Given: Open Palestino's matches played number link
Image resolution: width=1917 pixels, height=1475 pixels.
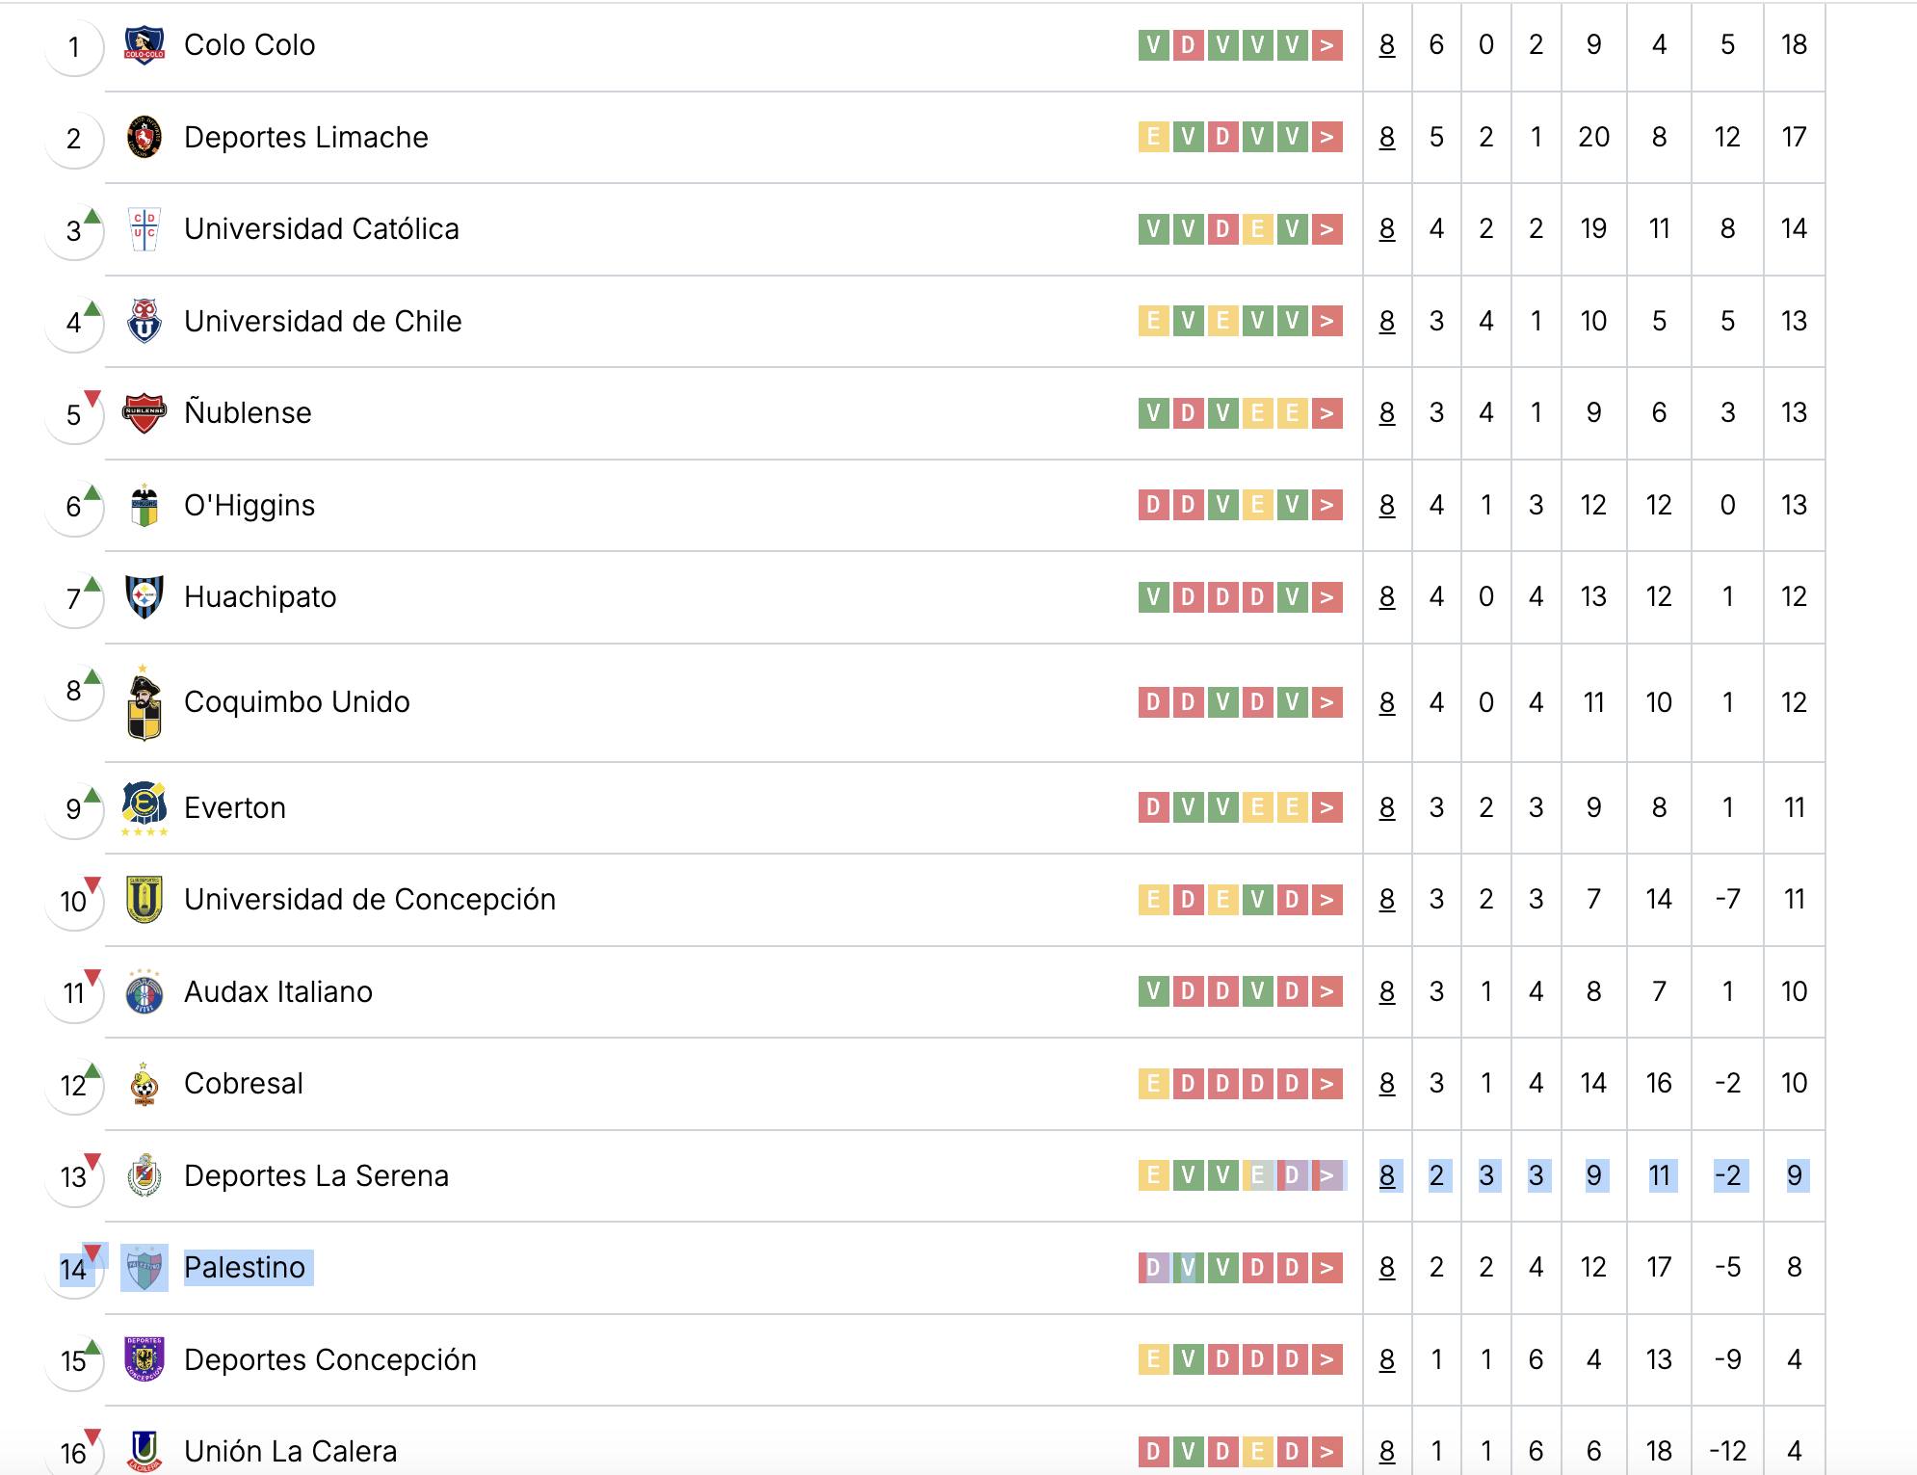Looking at the screenshot, I should [x=1387, y=1267].
